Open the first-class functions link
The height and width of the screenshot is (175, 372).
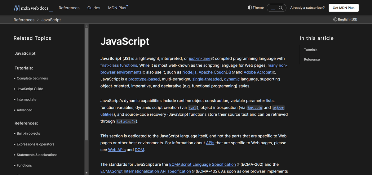tap(119, 65)
